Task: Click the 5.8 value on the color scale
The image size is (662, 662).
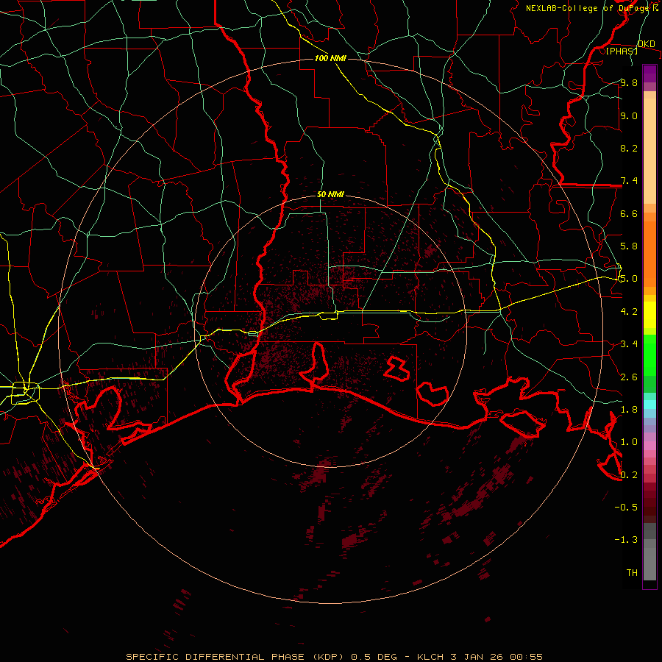Action: pyautogui.click(x=629, y=246)
